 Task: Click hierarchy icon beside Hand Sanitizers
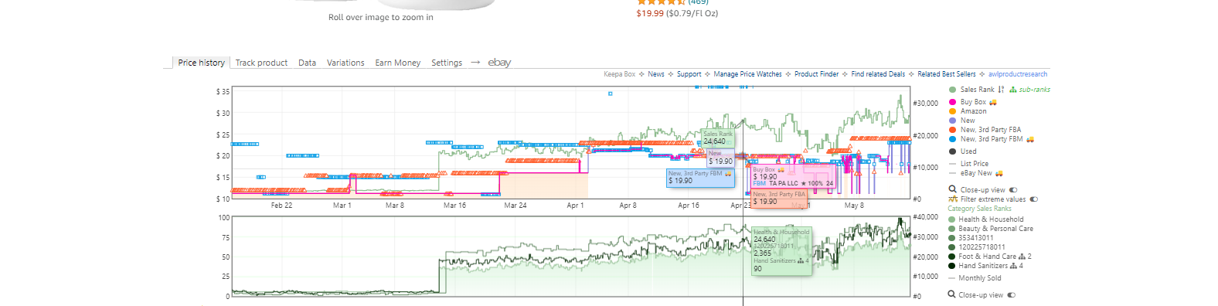[x=1014, y=266]
